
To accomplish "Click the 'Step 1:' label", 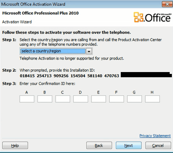I will pyautogui.click(x=9, y=40).
